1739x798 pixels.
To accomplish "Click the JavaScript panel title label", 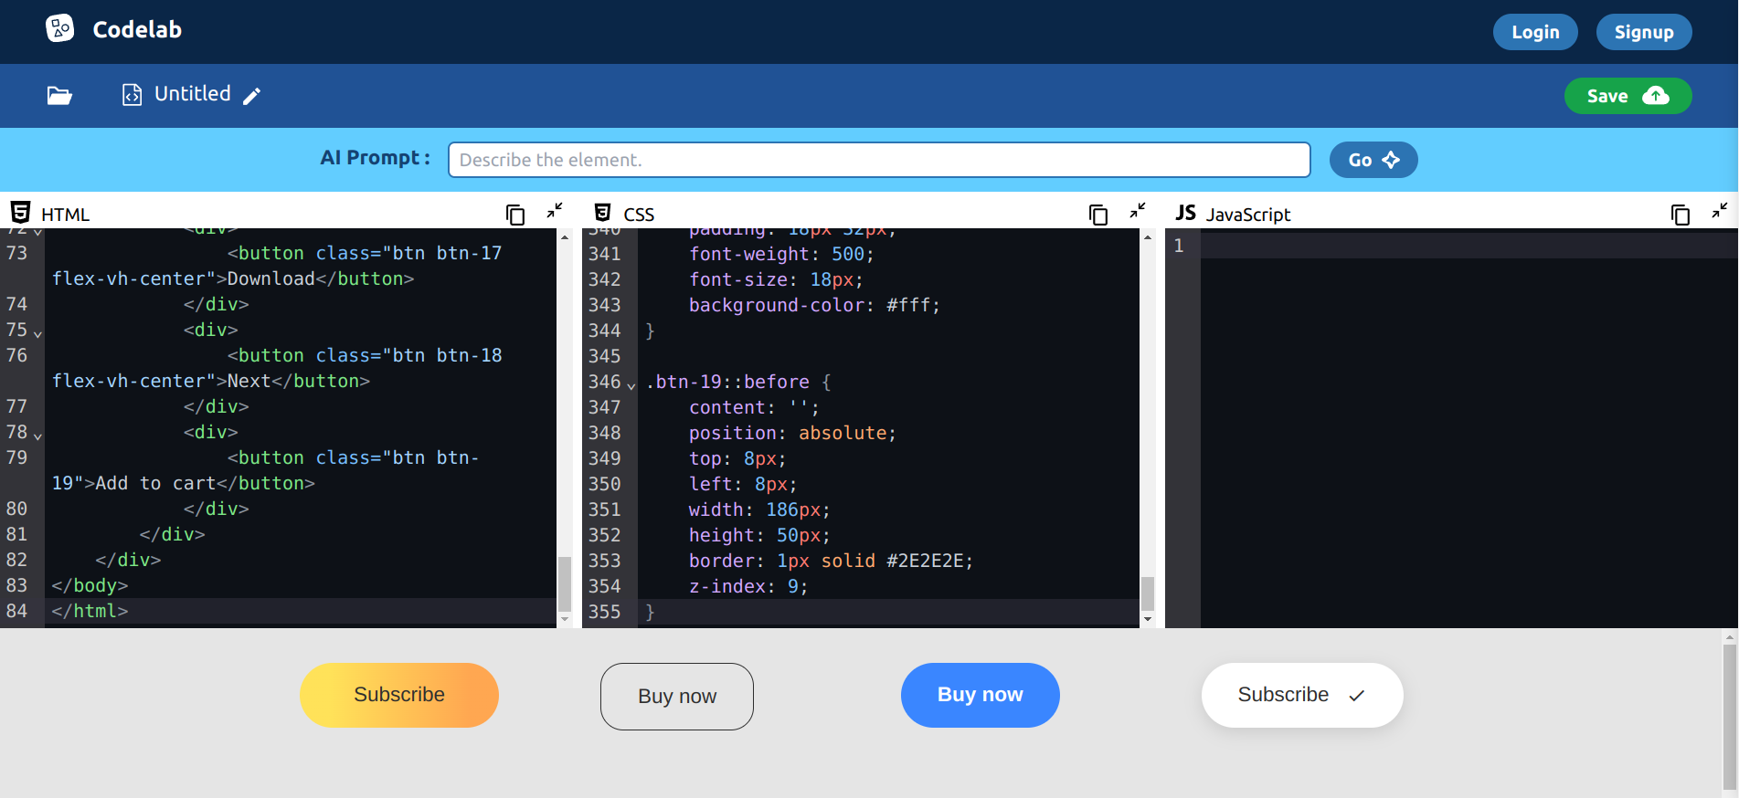I will coord(1248,215).
